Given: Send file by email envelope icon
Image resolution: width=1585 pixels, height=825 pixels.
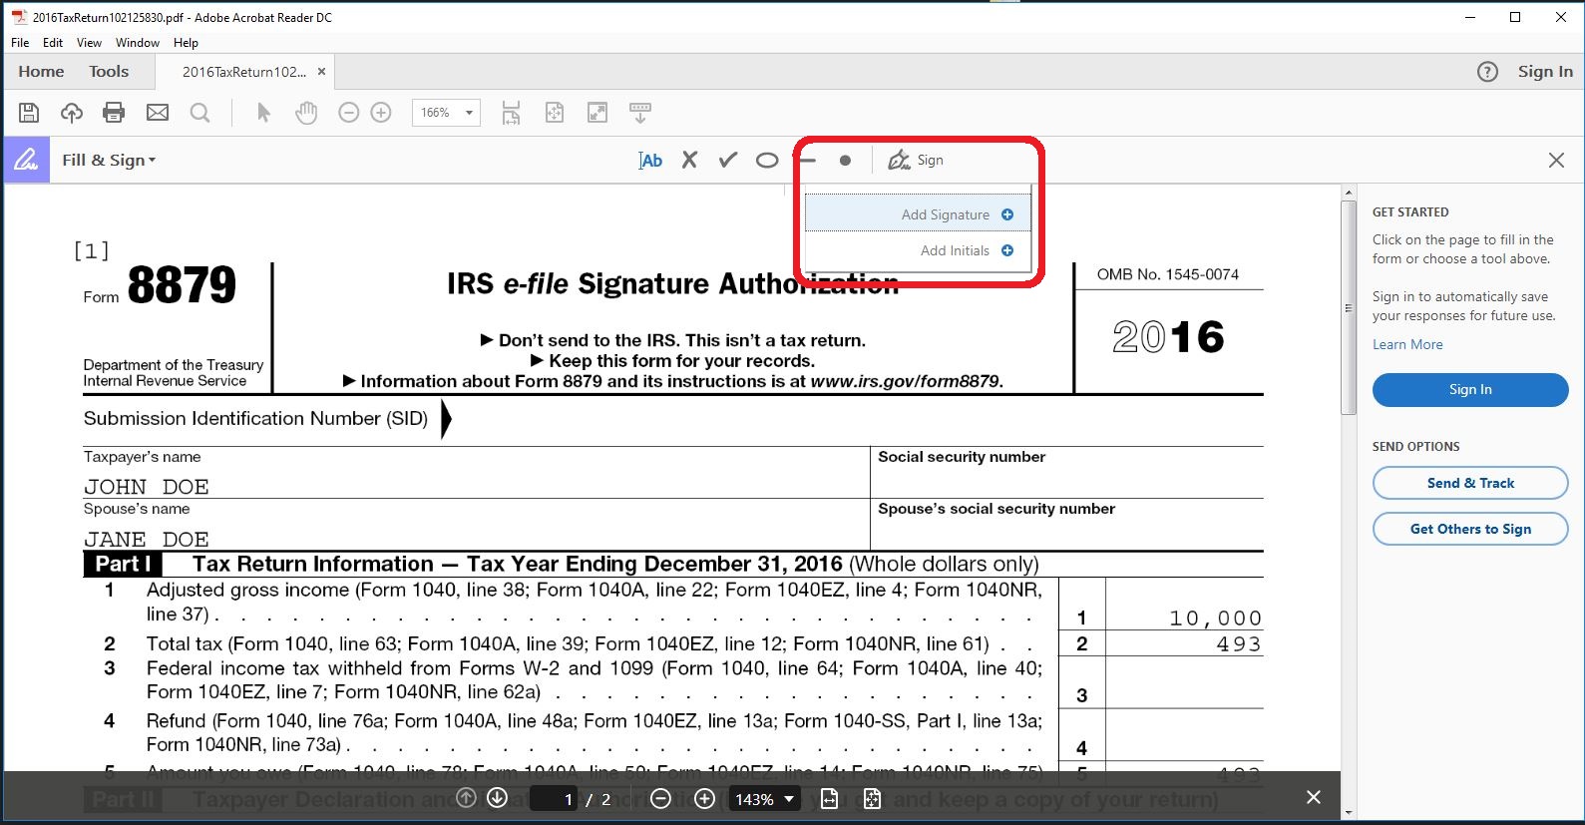Looking at the screenshot, I should pos(158,113).
